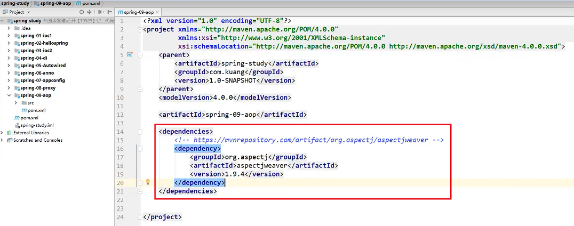Click the Project tool window icon

point(5,12)
